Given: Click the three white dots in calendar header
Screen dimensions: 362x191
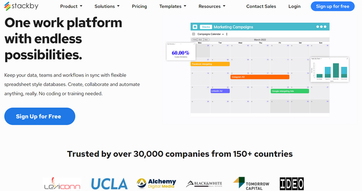Looking at the screenshot, I should tap(321, 27).
